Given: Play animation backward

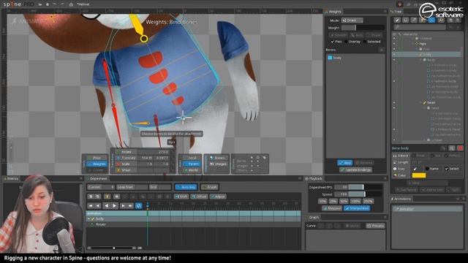Looking at the screenshot, I should [x=107, y=206].
